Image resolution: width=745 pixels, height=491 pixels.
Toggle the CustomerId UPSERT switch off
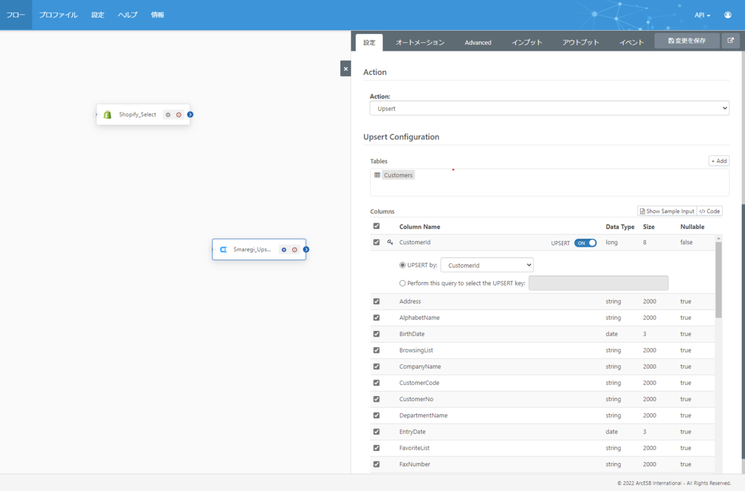(585, 243)
